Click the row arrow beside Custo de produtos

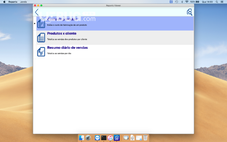pos(34,23)
